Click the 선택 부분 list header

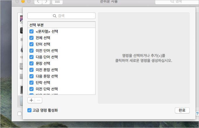(61, 25)
